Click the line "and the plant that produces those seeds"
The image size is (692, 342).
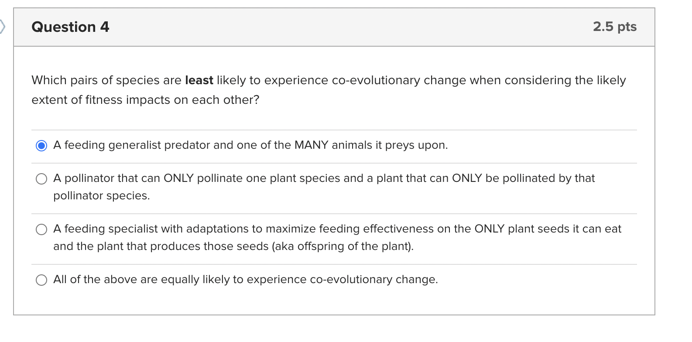(161, 246)
